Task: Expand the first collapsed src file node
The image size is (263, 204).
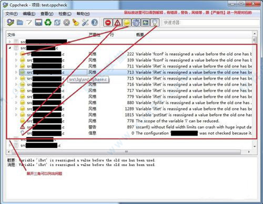Action: tap(10, 42)
